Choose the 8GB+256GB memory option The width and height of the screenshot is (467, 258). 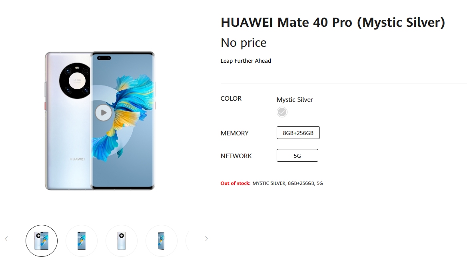pos(298,133)
